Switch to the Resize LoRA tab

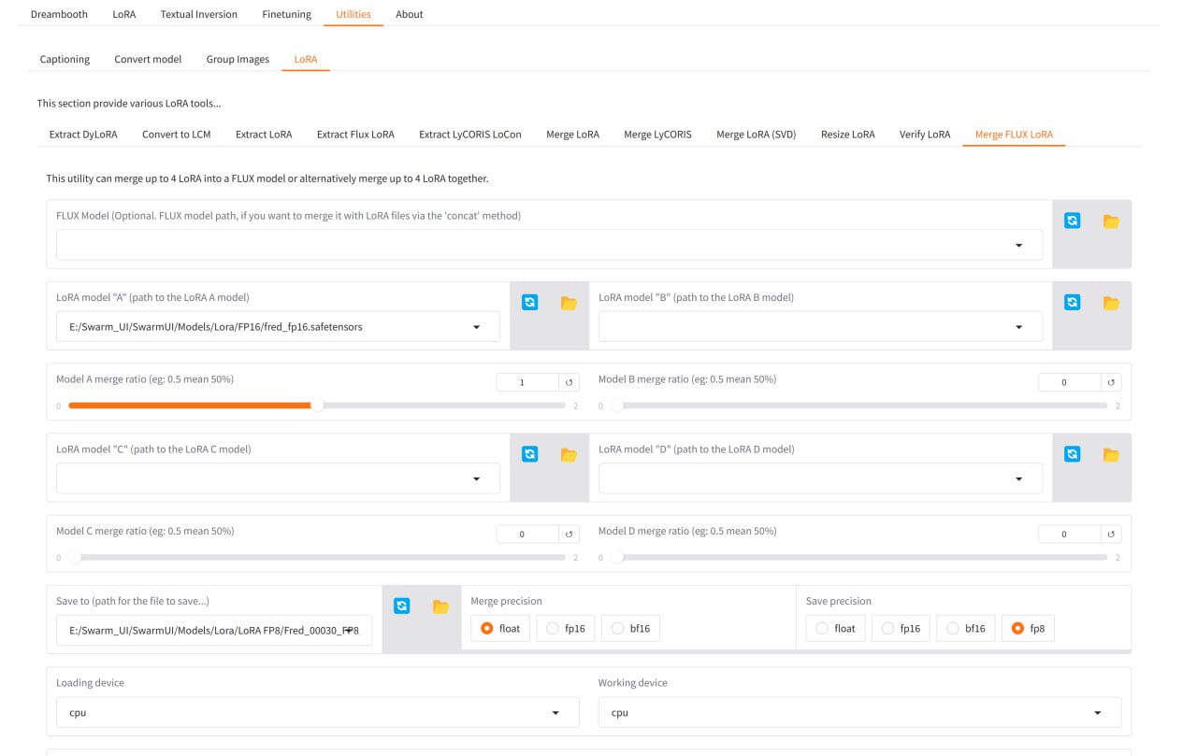tap(848, 135)
